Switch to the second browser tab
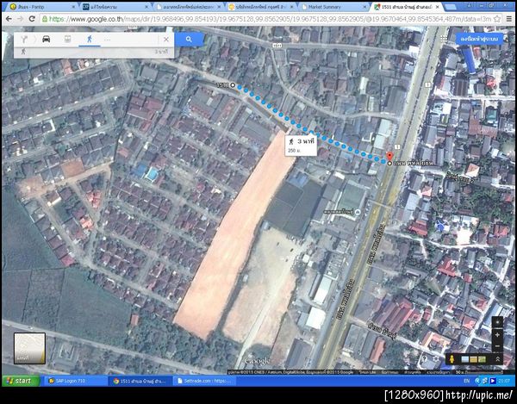Image resolution: width=517 pixels, height=404 pixels. pyautogui.click(x=115, y=7)
